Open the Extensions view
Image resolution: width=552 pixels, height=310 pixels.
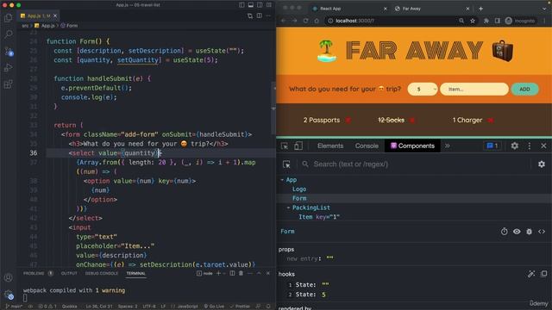[8, 84]
